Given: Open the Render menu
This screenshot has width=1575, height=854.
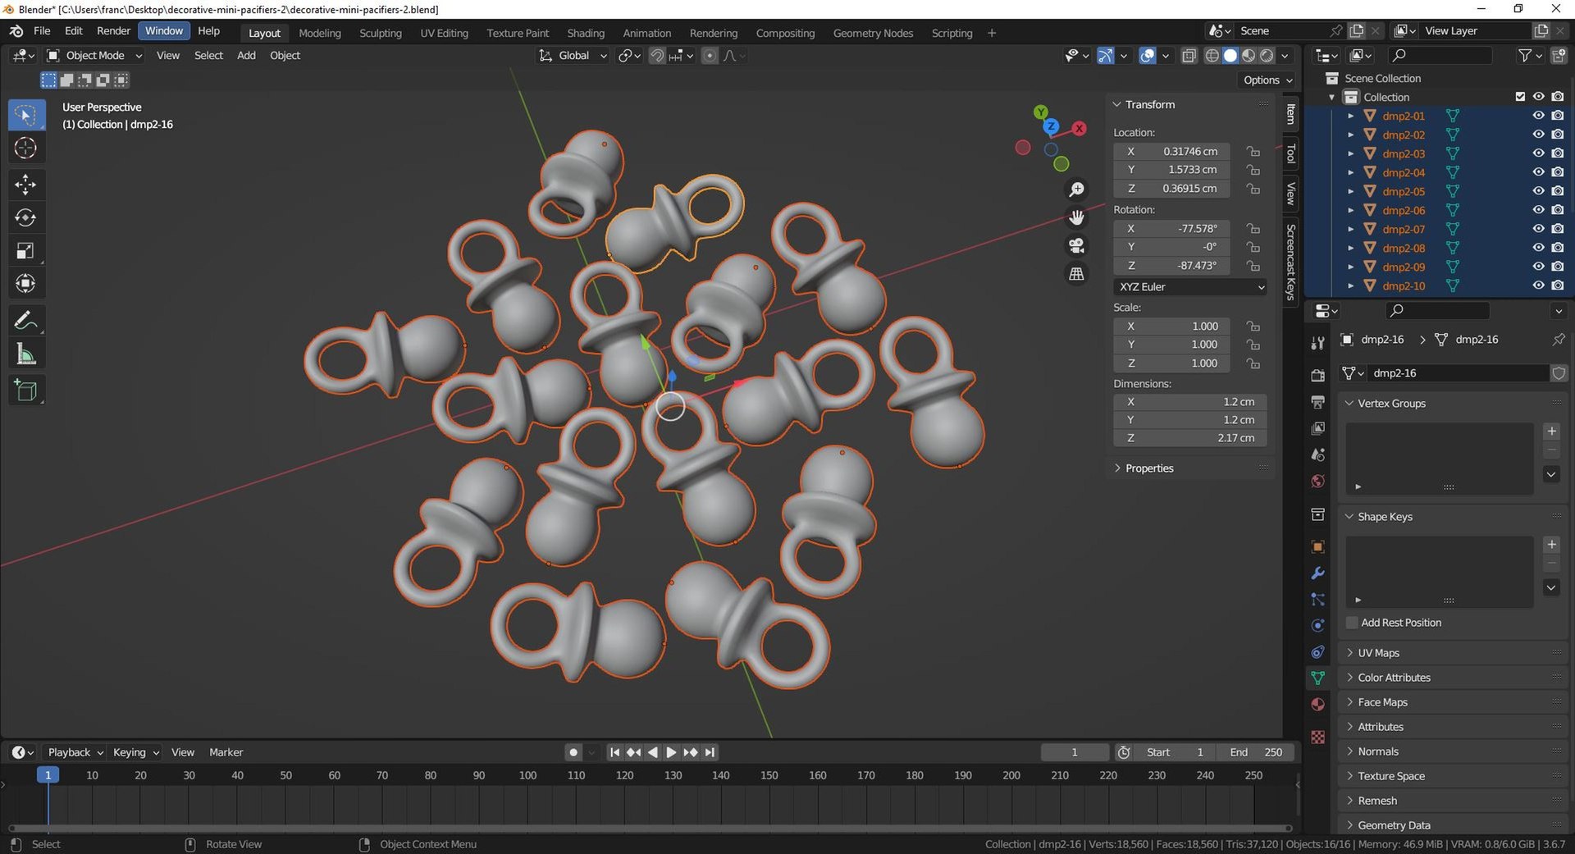Looking at the screenshot, I should point(113,31).
